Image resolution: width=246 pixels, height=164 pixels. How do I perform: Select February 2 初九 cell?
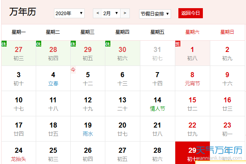point(227,53)
